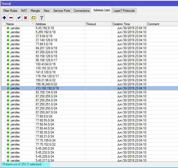Select address 87.250.255.0/24
The width and height of the screenshot is (178, 168).
[46, 96]
